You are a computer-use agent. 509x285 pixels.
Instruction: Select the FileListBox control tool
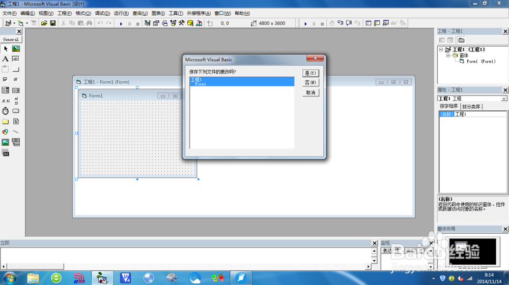coord(16,121)
